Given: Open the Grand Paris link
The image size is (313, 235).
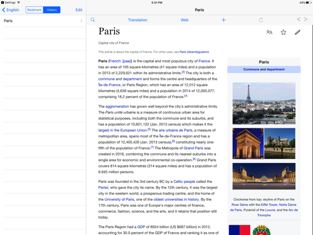Looking at the screenshot, I should pyautogui.click(x=193, y=148).
